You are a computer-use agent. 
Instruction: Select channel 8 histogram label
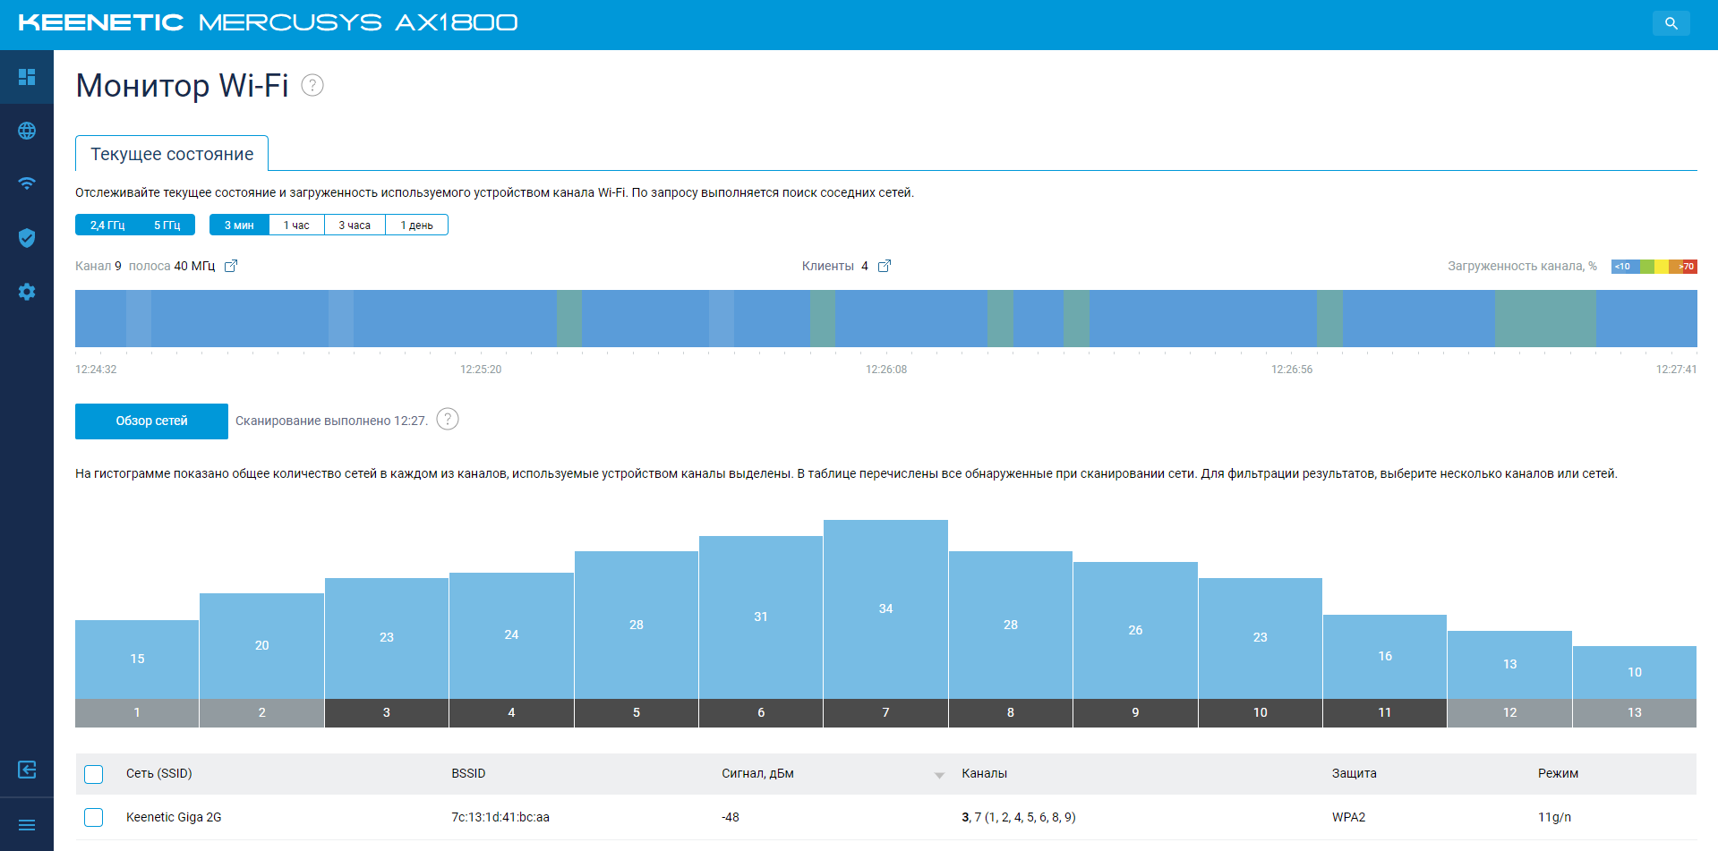click(x=1011, y=712)
